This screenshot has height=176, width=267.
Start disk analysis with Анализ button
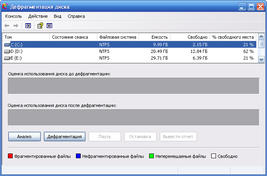(x=25, y=137)
